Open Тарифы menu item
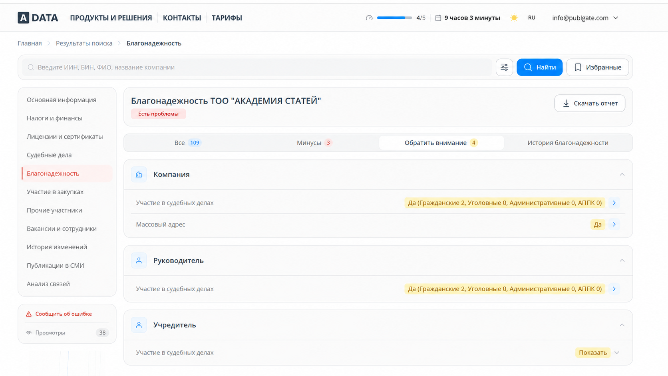The width and height of the screenshot is (668, 376). pos(227,18)
